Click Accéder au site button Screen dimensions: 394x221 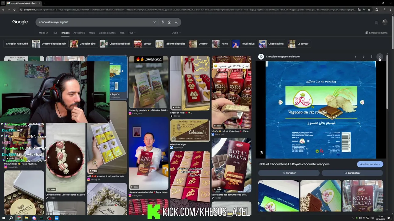(370, 164)
